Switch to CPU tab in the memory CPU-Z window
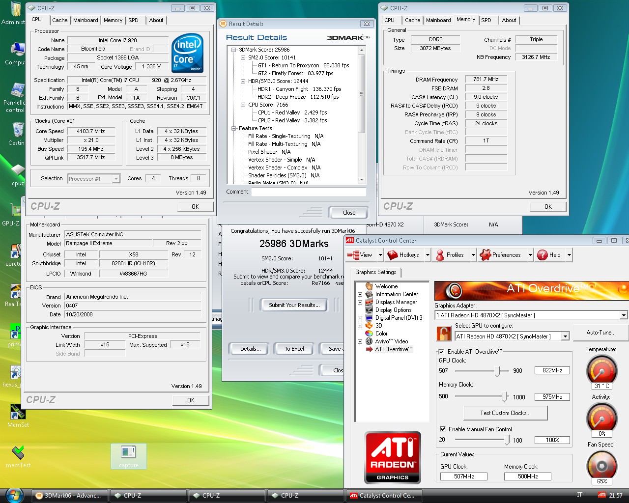This screenshot has height=503, width=629. [390, 20]
